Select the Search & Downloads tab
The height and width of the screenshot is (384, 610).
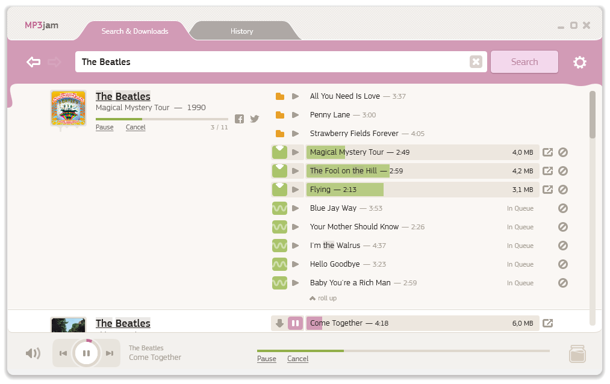click(x=135, y=31)
